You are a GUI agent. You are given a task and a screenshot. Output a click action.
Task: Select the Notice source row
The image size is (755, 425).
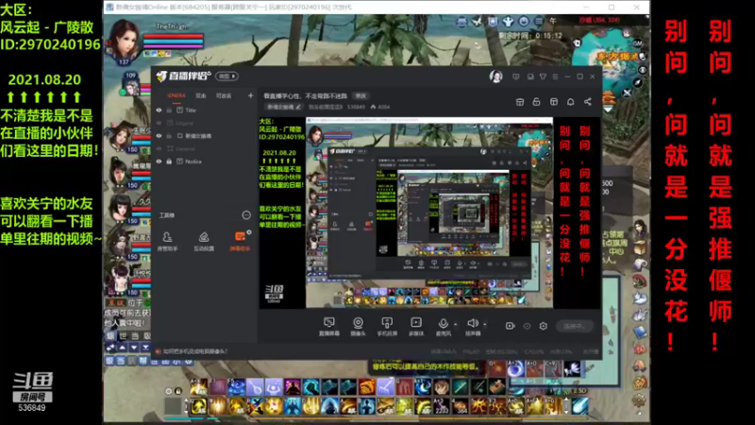204,161
